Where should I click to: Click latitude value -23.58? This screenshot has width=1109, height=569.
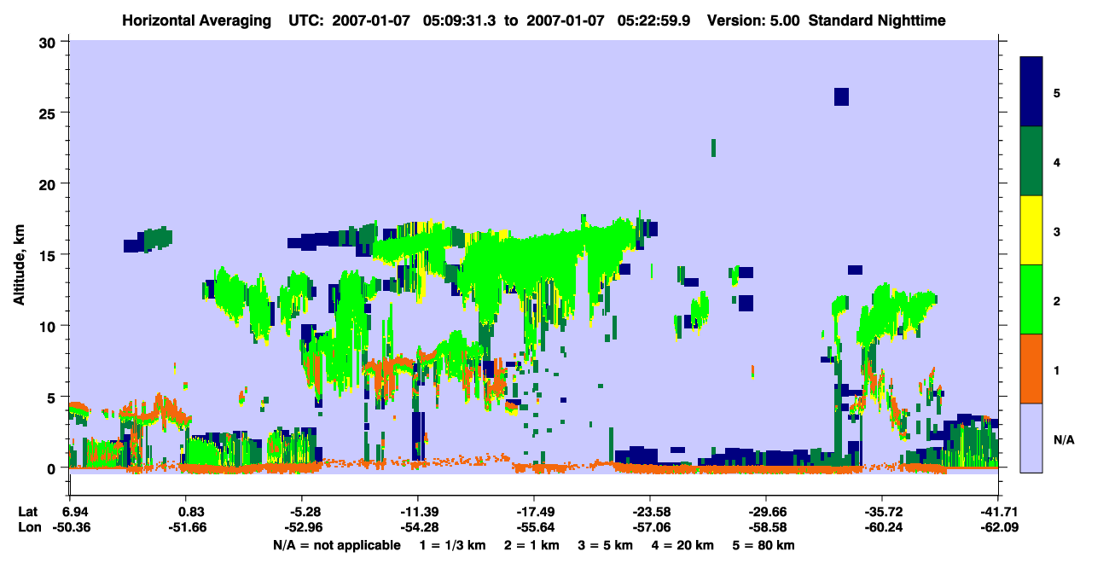point(650,512)
